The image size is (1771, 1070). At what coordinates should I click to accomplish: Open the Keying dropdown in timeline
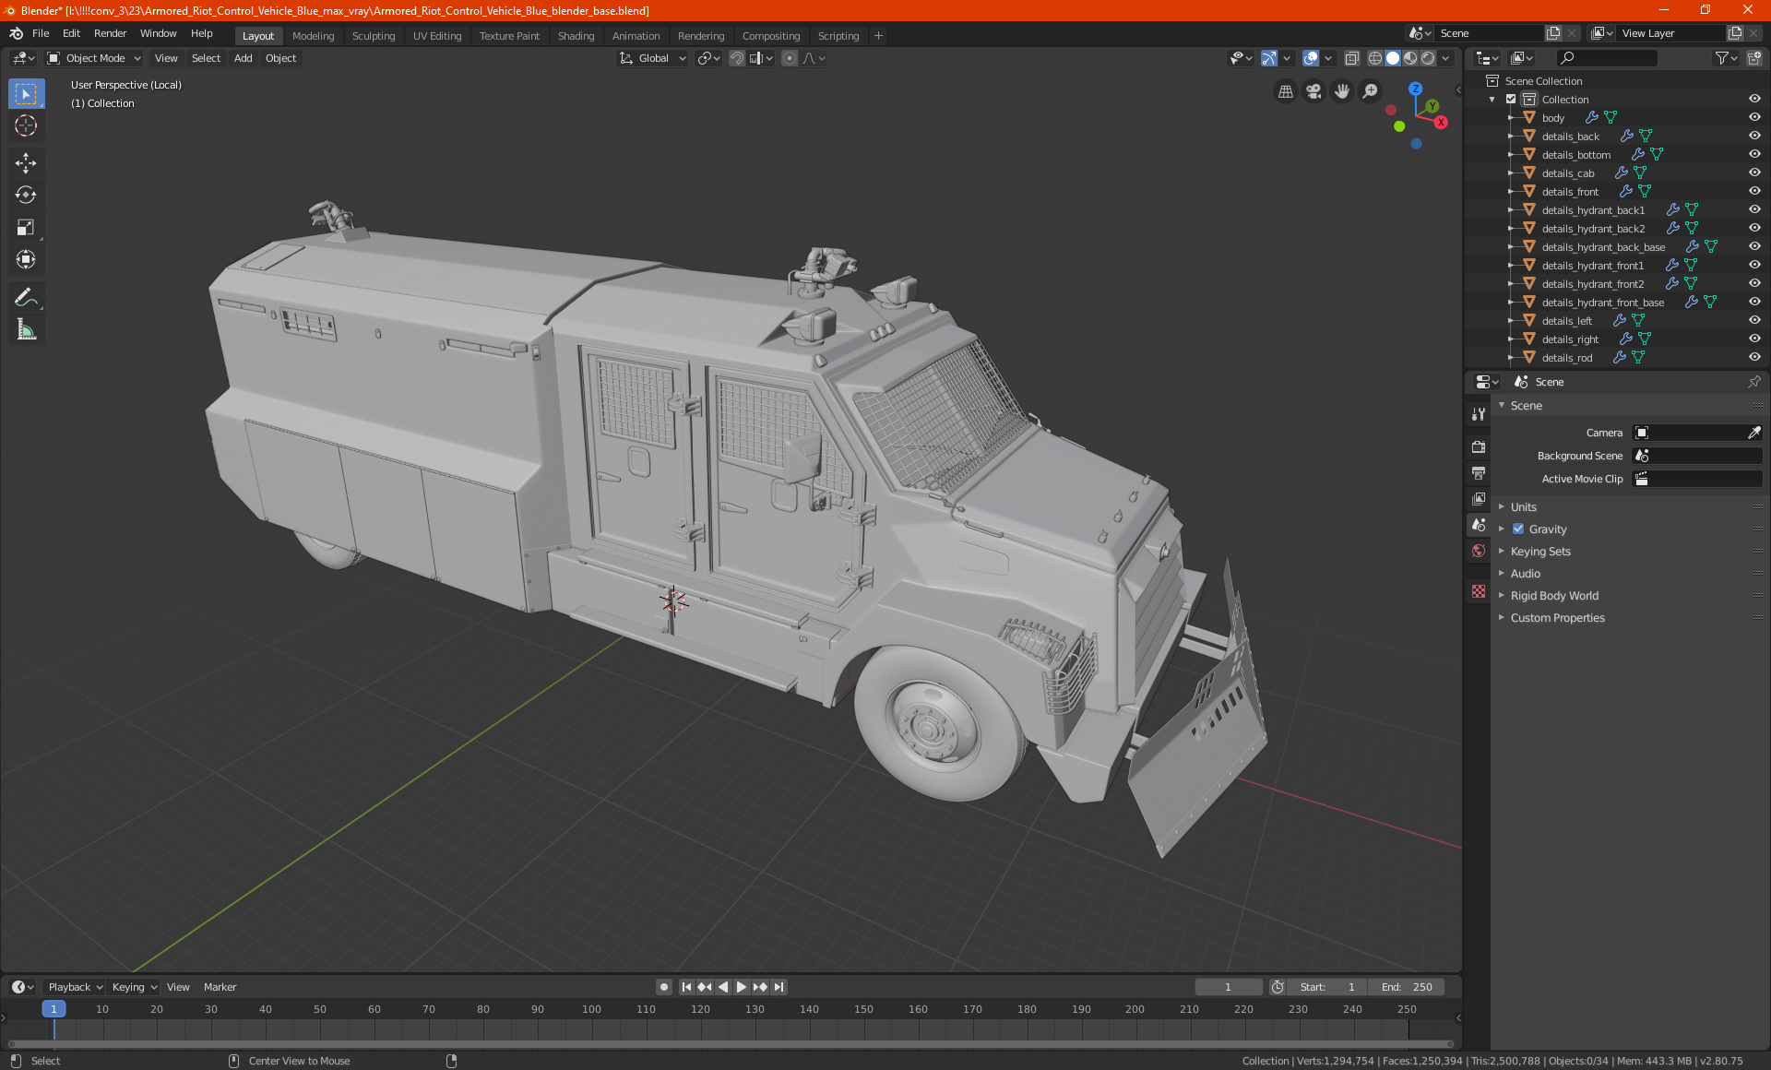[134, 987]
